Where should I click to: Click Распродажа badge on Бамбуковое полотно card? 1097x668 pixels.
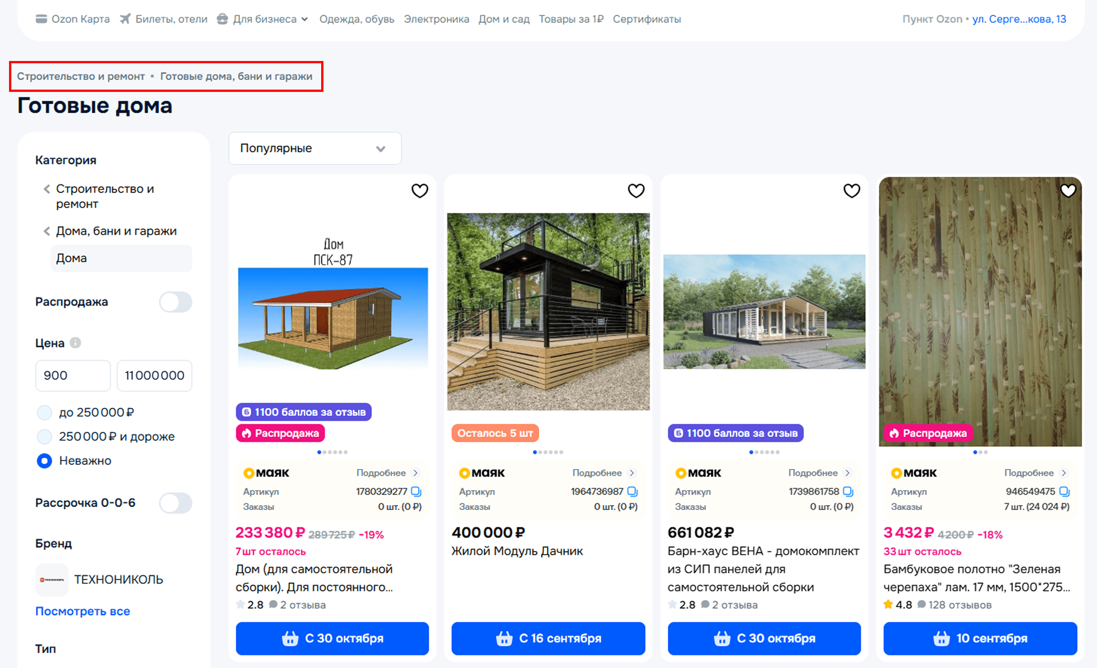coord(928,433)
